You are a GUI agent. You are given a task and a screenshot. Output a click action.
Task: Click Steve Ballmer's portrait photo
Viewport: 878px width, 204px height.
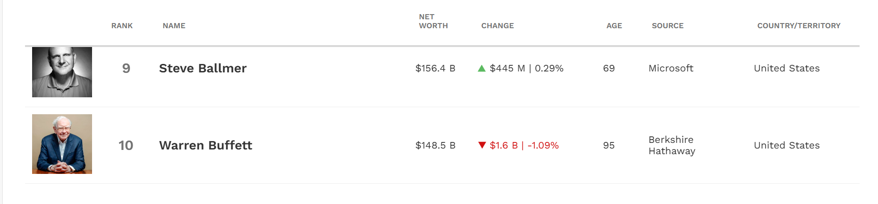(62, 72)
